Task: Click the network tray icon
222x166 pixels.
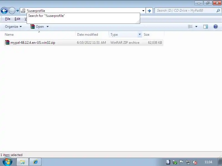Action: tap(188, 162)
